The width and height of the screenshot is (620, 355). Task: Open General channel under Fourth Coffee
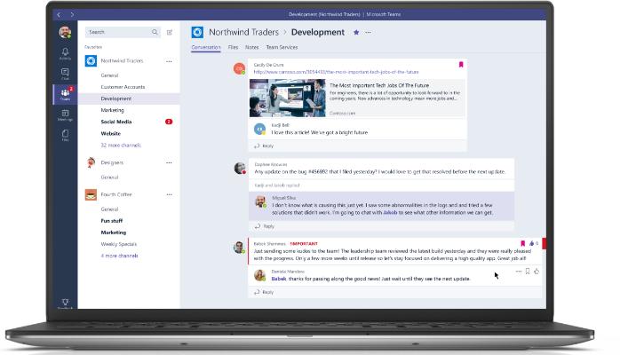click(109, 209)
